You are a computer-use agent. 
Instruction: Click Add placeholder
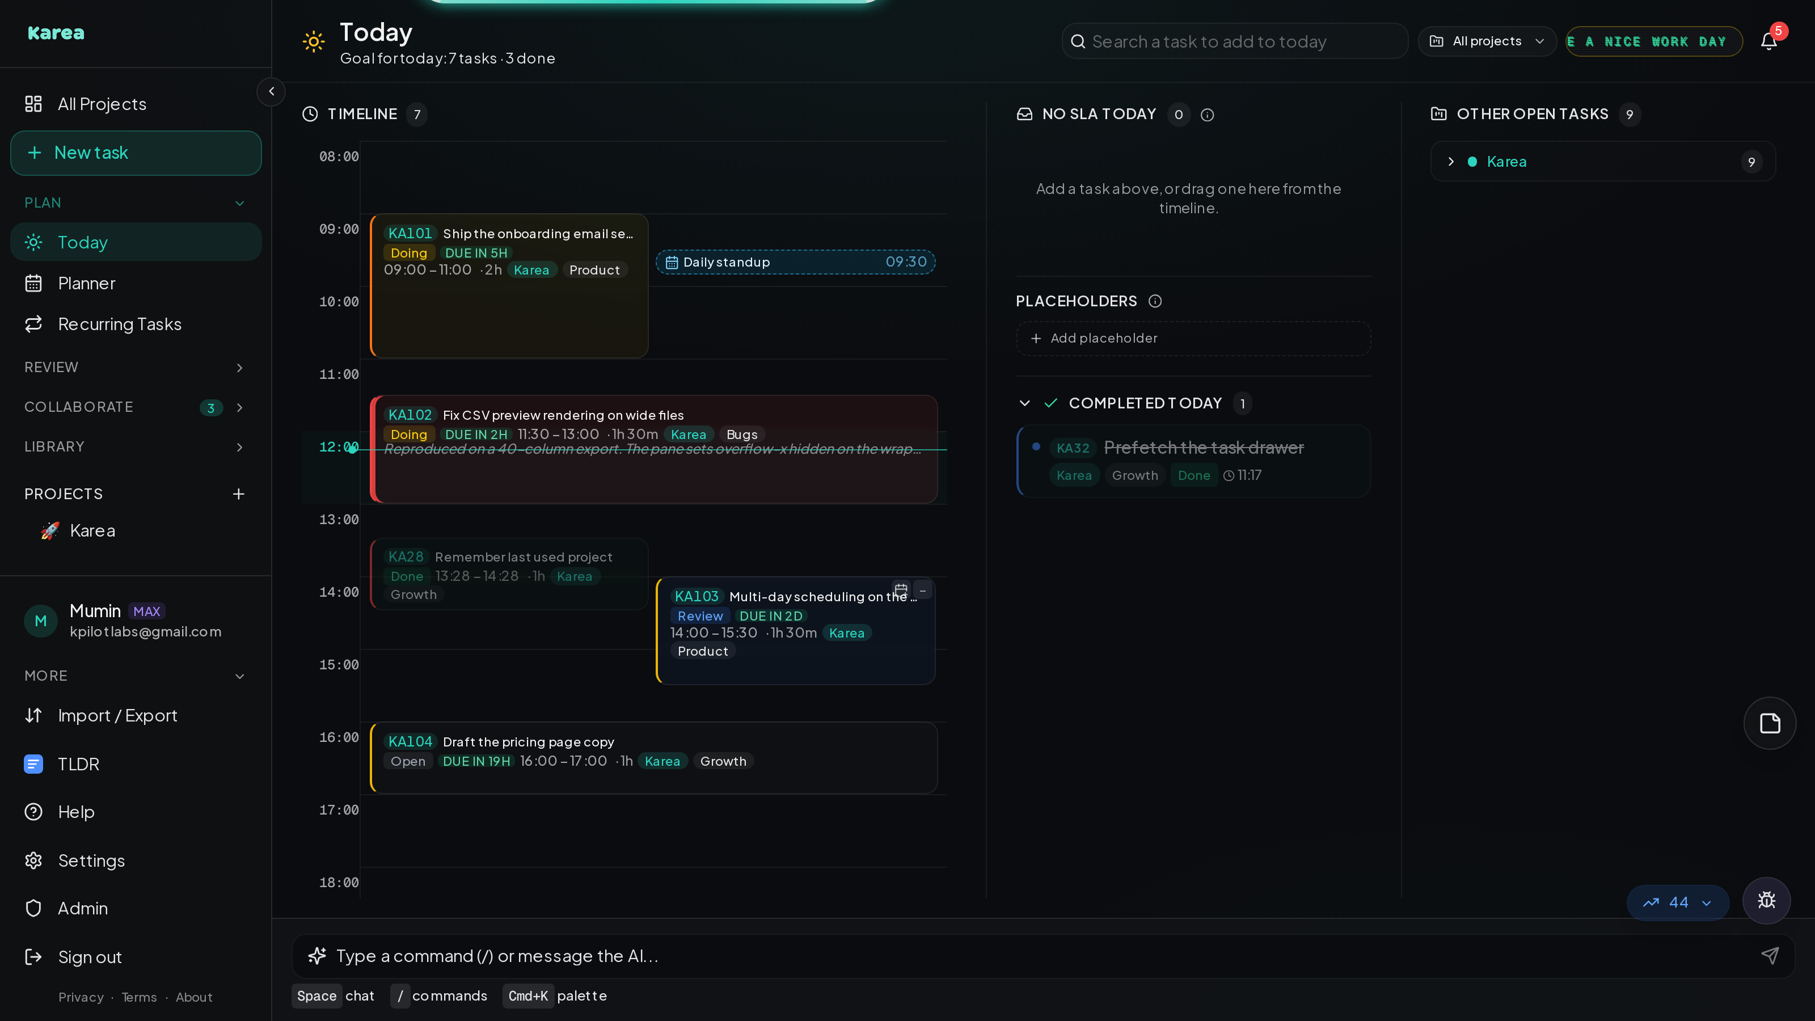tap(1193, 338)
